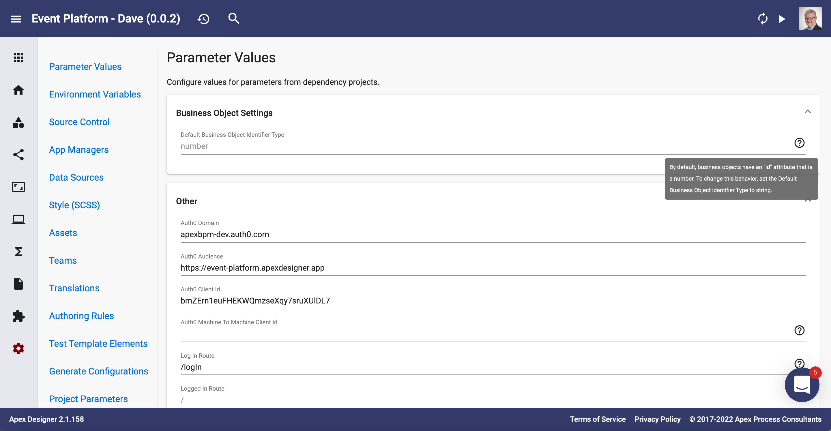The height and width of the screenshot is (431, 831).
Task: Select Parameter Values in side menu
Action: pos(85,66)
